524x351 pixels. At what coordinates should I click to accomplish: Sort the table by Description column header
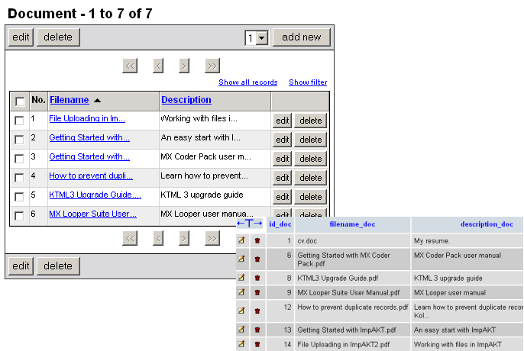[186, 100]
